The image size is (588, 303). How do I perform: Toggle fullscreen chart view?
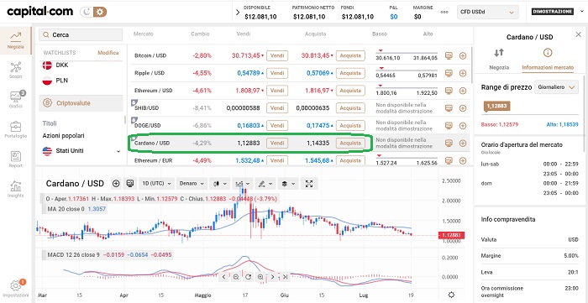click(x=309, y=184)
